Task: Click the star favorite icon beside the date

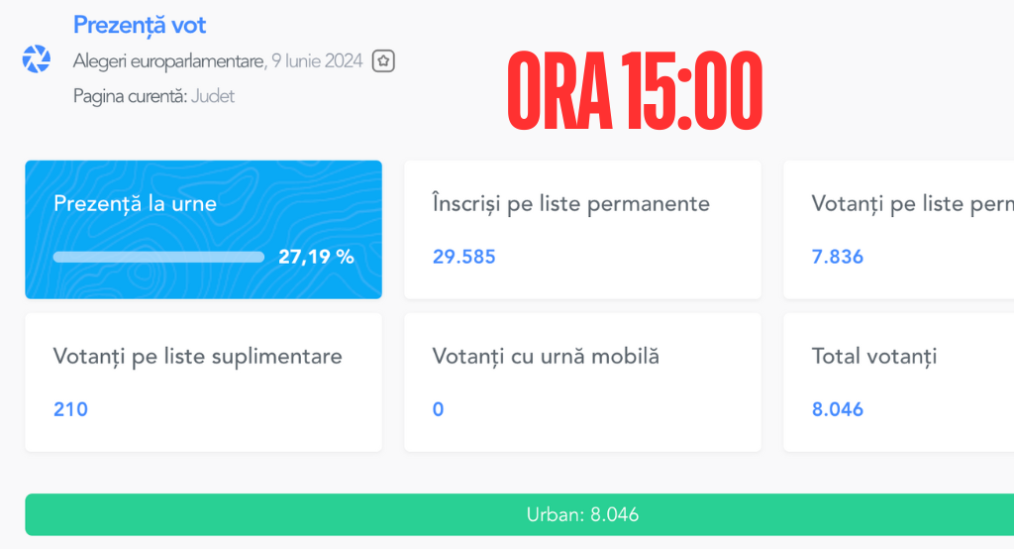Action: click(383, 60)
